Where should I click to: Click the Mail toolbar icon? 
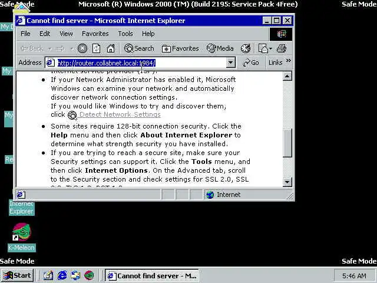click(x=263, y=48)
